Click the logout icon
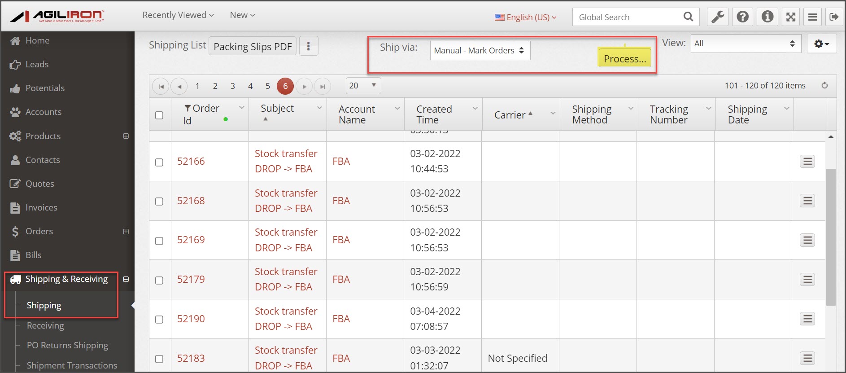Image resolution: width=846 pixels, height=373 pixels. click(x=834, y=17)
